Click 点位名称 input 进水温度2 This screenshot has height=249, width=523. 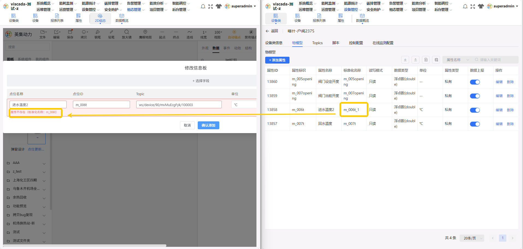point(38,105)
